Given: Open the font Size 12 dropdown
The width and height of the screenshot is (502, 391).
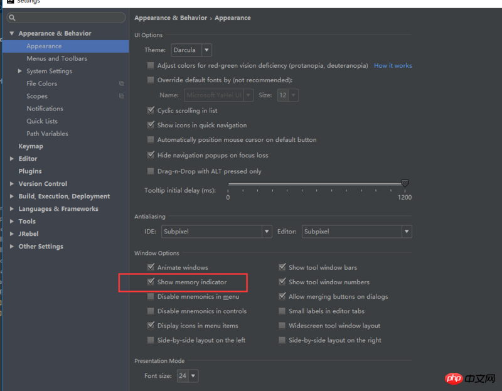Looking at the screenshot, I should click(288, 95).
